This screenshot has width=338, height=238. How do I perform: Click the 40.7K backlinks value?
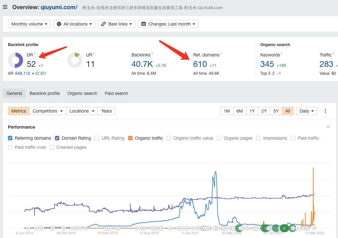142,64
